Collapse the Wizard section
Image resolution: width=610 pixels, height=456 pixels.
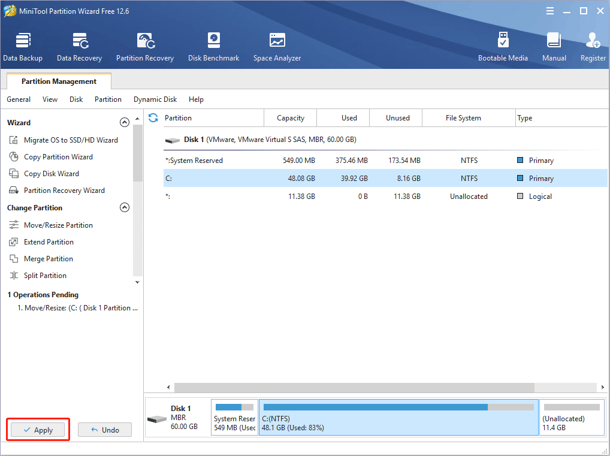point(125,123)
